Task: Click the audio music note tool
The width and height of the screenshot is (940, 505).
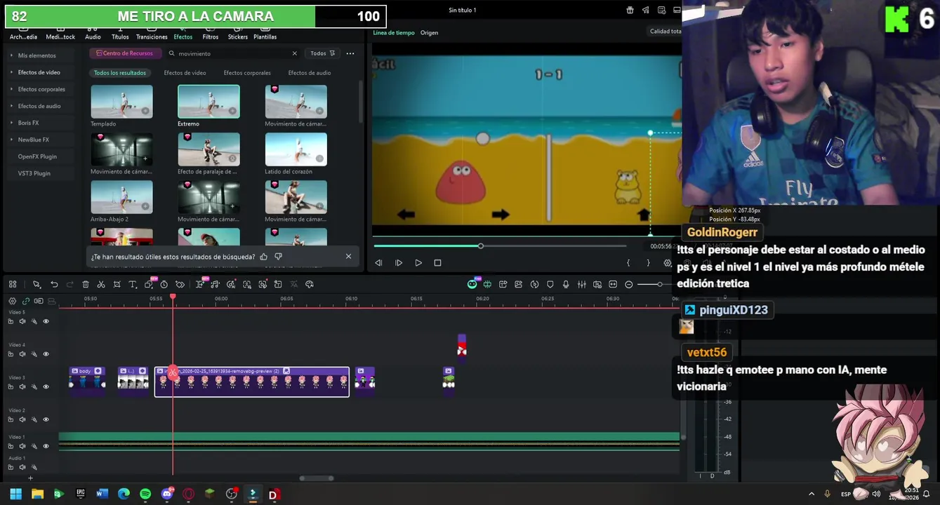Action: click(215, 284)
